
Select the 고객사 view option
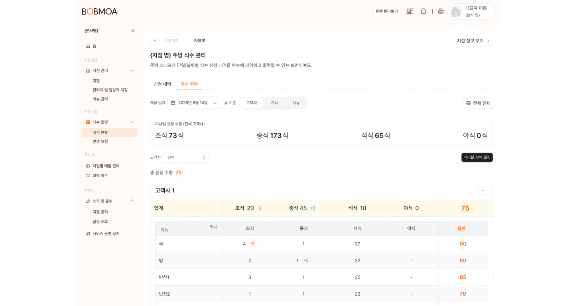[x=252, y=103]
